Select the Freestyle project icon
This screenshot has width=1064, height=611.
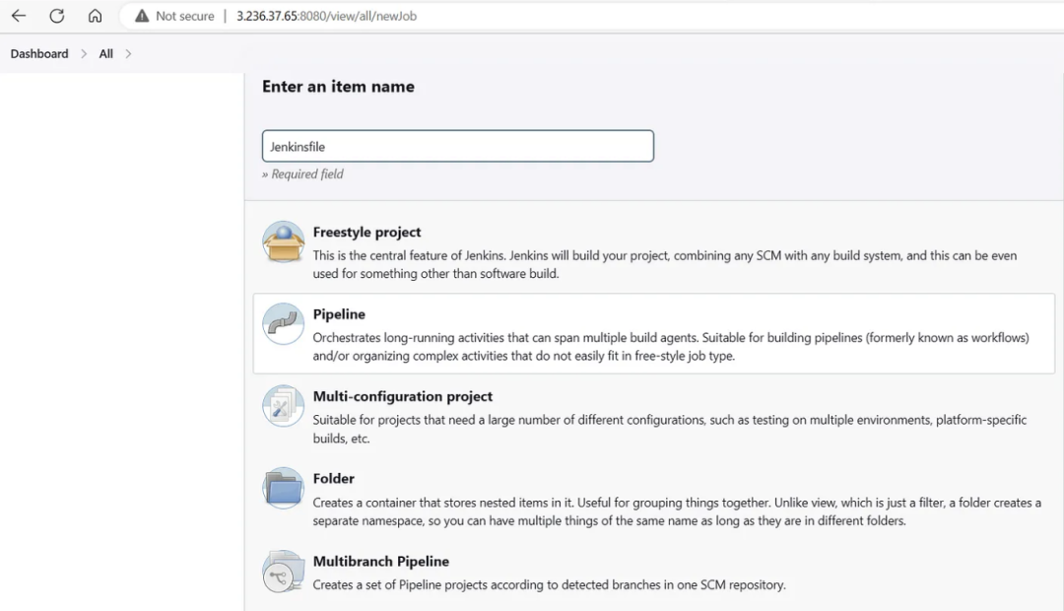283,241
